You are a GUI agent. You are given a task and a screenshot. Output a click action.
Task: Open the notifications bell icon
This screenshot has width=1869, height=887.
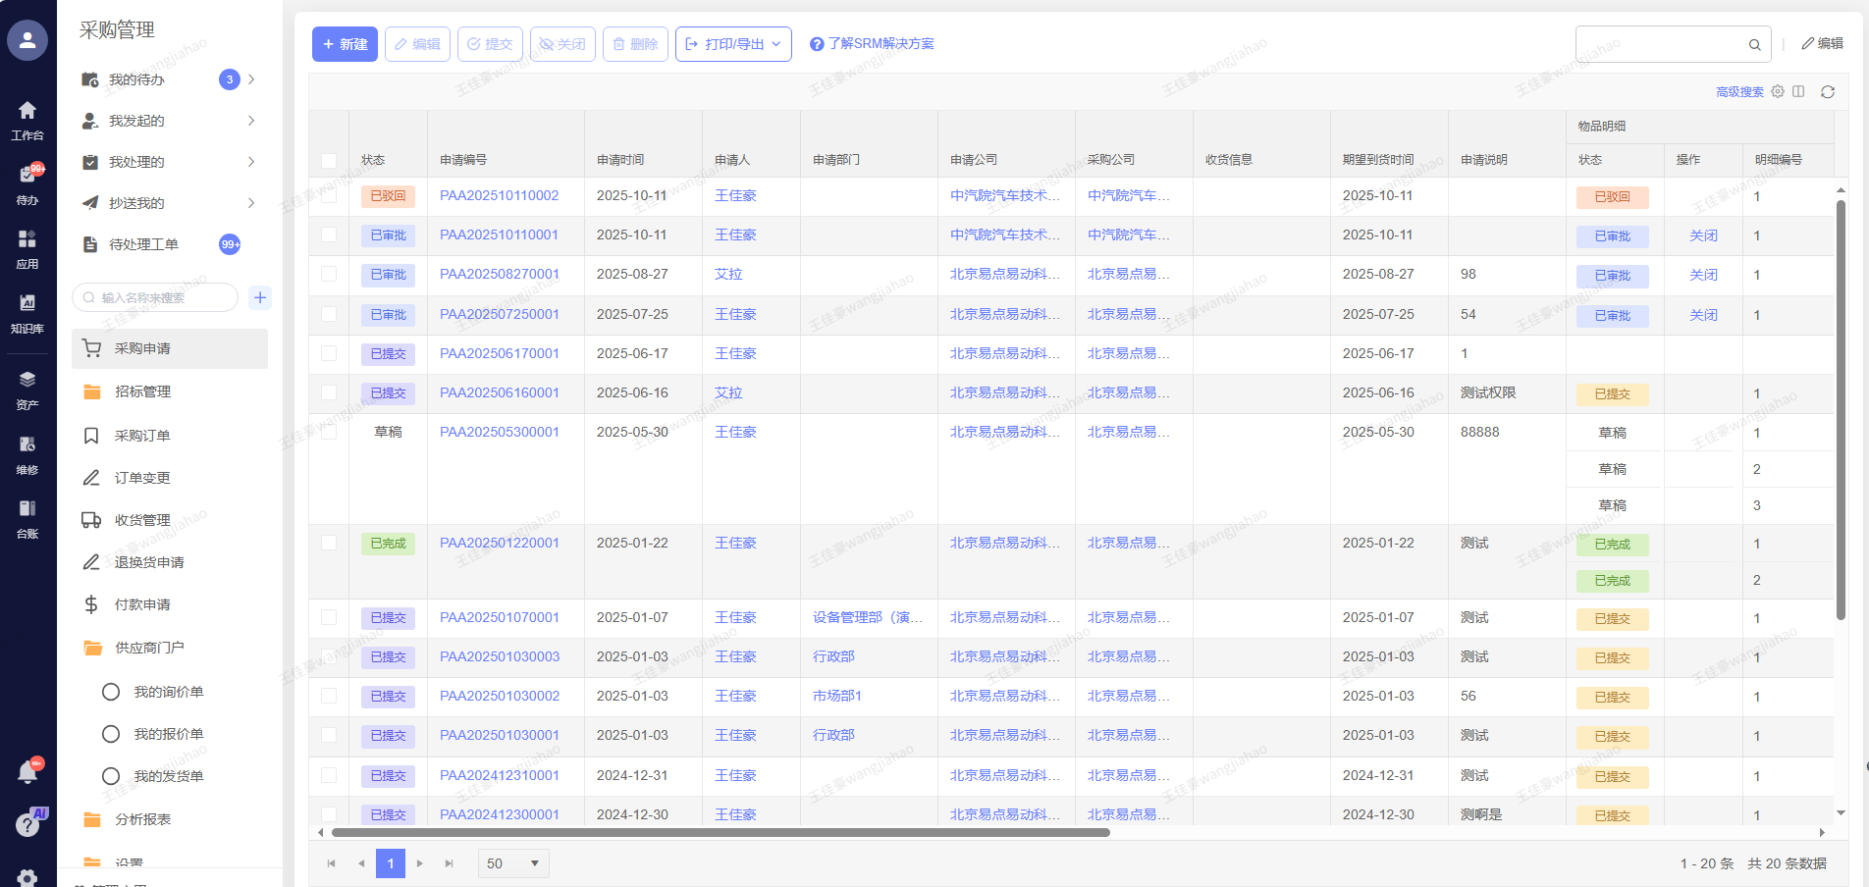tap(27, 773)
